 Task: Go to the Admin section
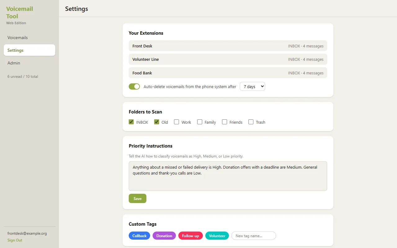tap(29, 63)
